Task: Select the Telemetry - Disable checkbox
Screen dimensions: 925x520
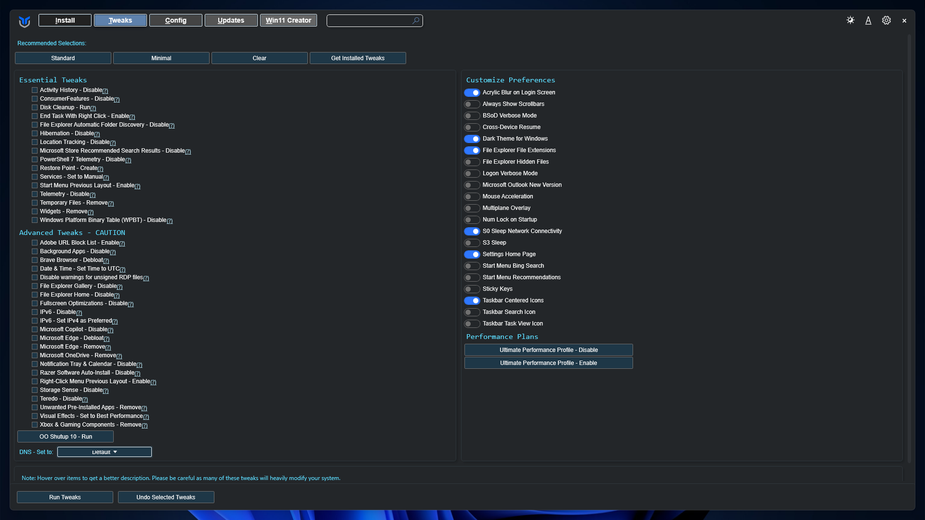Action: (x=35, y=194)
